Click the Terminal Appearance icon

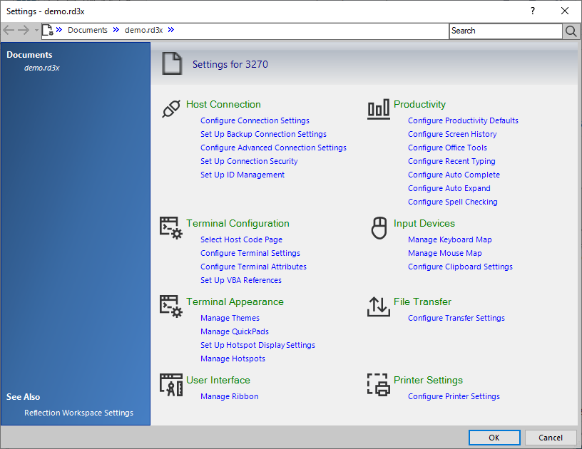[x=171, y=306]
